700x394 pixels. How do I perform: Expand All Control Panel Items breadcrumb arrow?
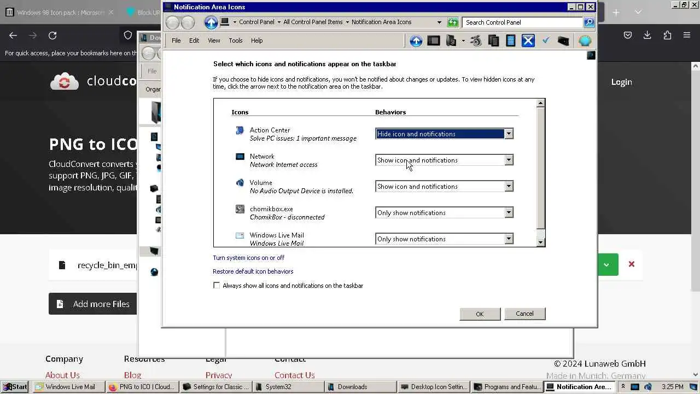point(347,22)
